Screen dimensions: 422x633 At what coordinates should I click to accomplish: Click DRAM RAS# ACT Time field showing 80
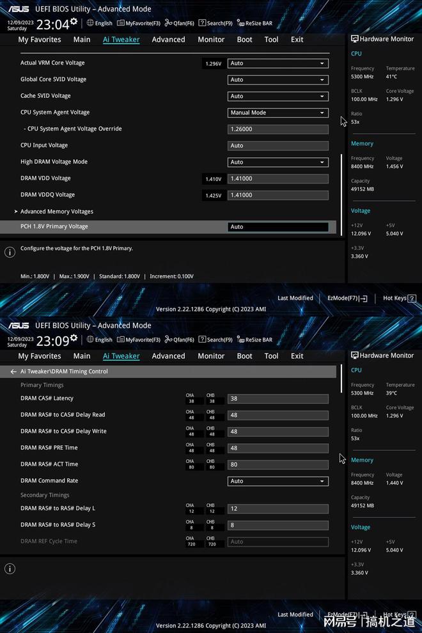pos(278,465)
